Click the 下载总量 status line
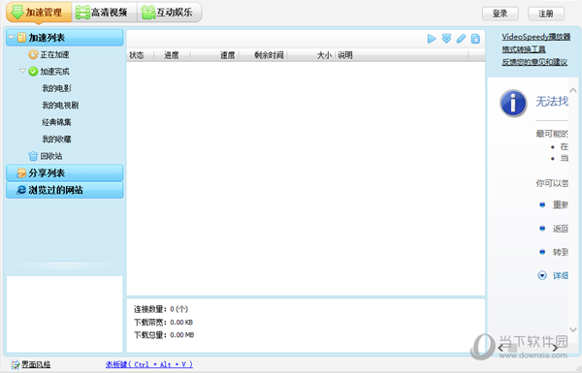This screenshot has height=373, width=582. point(164,335)
